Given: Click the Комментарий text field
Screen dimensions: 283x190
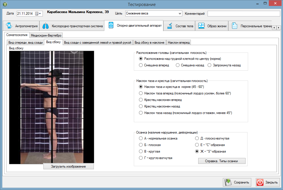Looking at the screenshot, I should click(x=244, y=14).
